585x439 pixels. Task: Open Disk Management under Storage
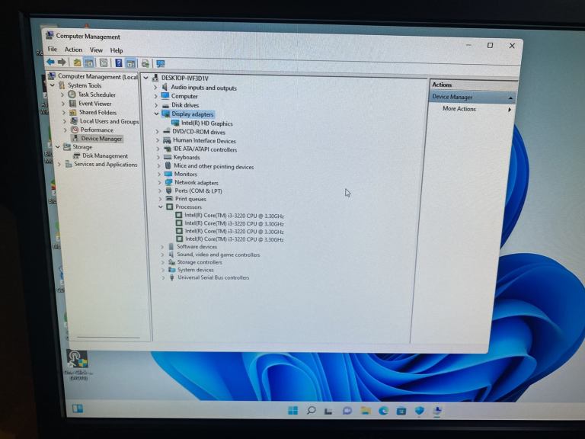[105, 155]
